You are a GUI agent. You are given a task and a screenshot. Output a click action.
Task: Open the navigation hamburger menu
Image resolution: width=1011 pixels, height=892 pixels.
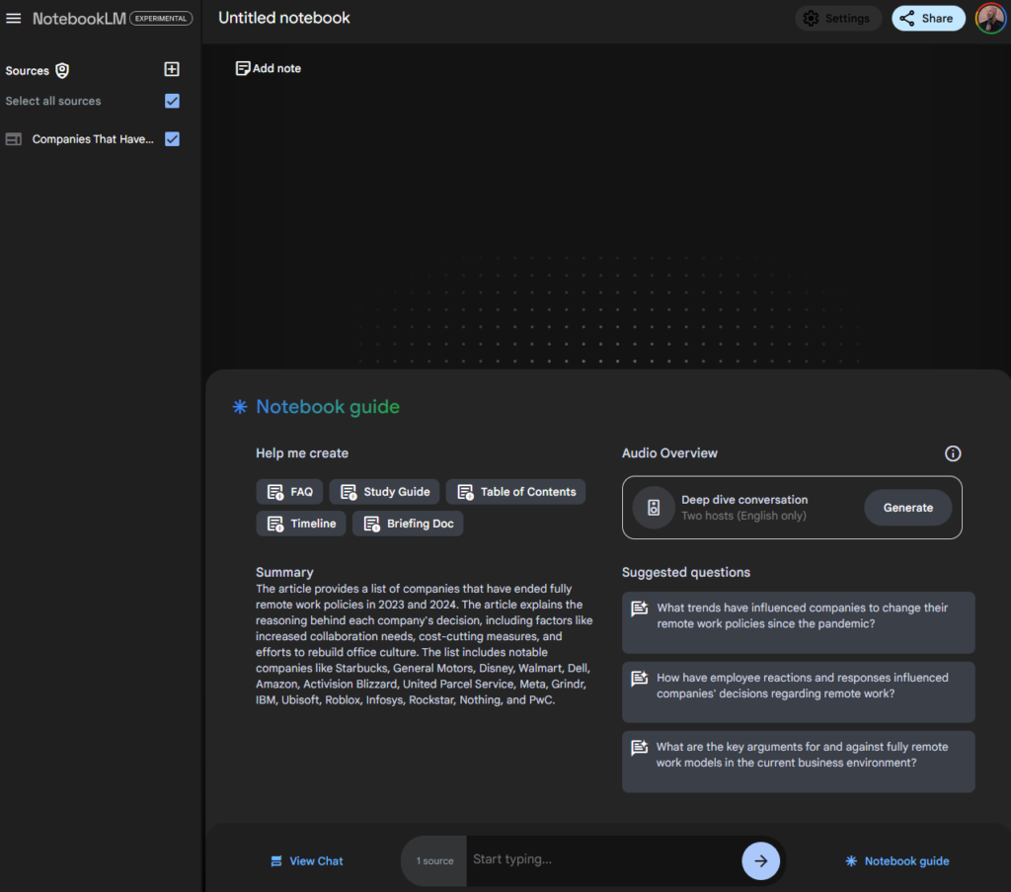point(13,18)
